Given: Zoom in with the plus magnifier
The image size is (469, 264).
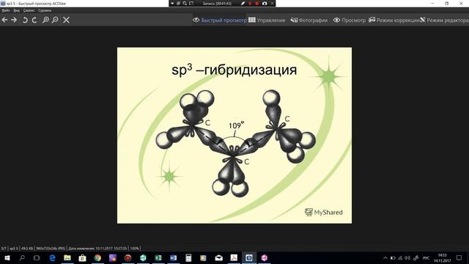Looking at the screenshot, I should pyautogui.click(x=45, y=20).
